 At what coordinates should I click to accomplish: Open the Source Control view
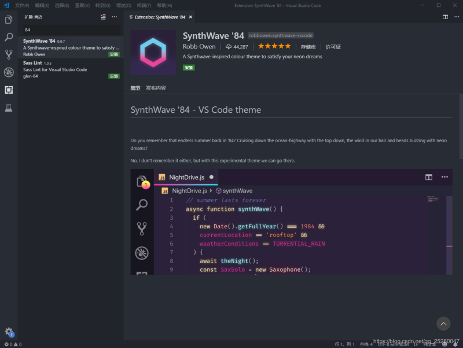[x=9, y=54]
